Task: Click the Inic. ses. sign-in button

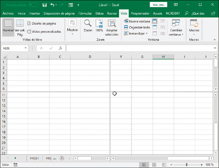Action: click(x=159, y=5)
